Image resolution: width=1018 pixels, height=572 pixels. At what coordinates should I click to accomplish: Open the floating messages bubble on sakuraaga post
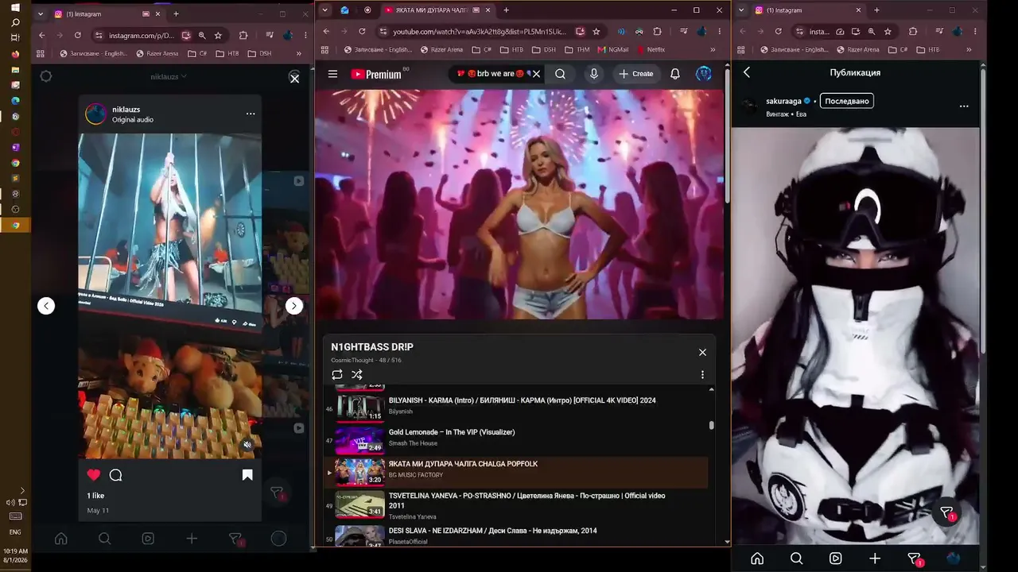pyautogui.click(x=946, y=512)
